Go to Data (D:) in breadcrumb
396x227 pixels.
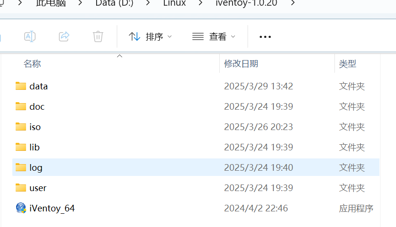pyautogui.click(x=115, y=3)
